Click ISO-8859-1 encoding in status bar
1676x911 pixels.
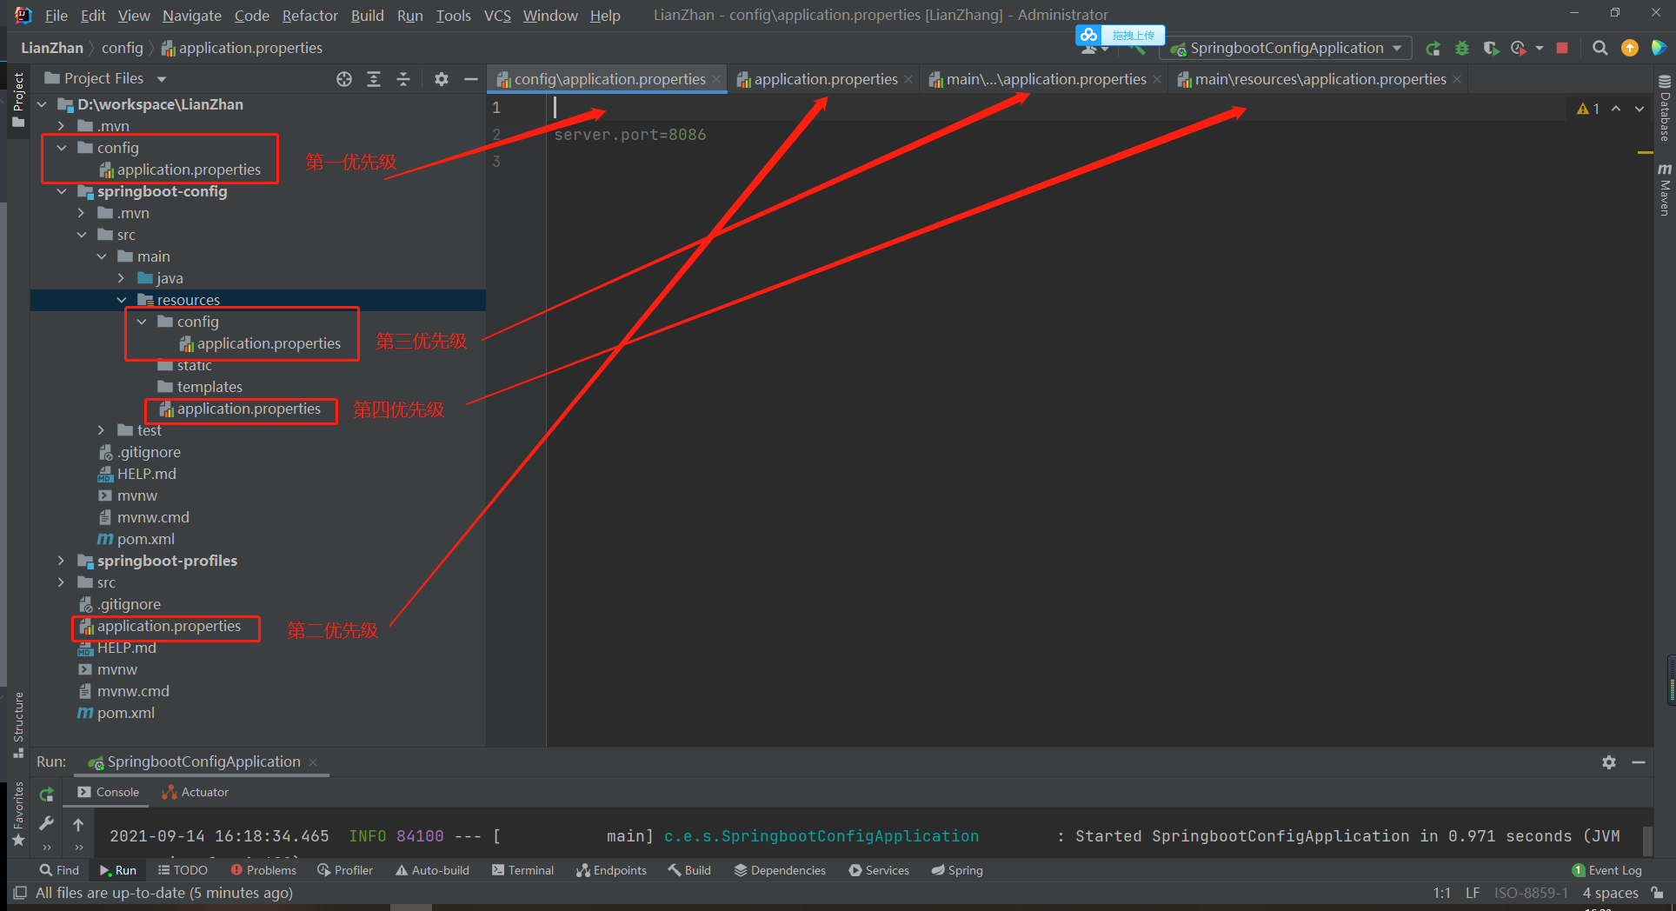coord(1531,893)
